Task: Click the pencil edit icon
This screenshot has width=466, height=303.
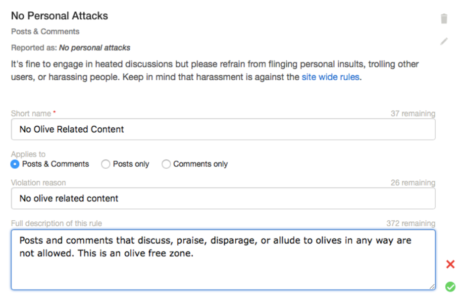Action: [x=444, y=42]
